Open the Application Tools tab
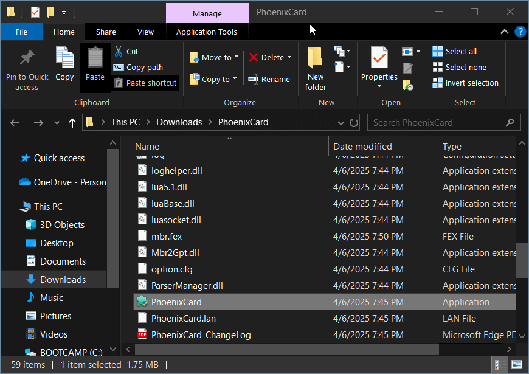 207,32
